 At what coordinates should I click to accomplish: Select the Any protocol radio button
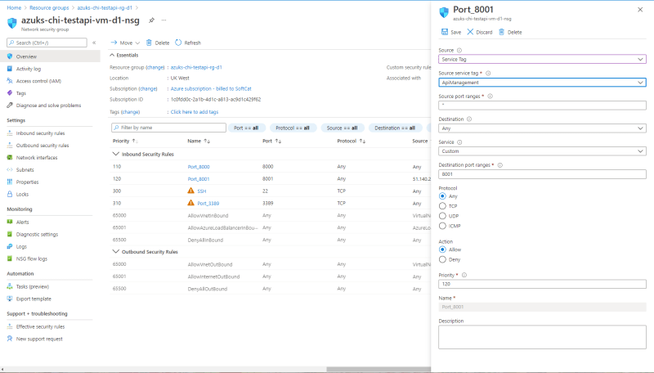pyautogui.click(x=442, y=196)
